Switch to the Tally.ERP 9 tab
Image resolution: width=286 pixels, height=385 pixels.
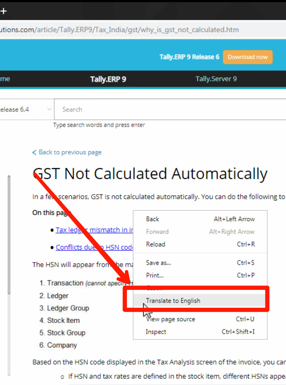click(108, 79)
